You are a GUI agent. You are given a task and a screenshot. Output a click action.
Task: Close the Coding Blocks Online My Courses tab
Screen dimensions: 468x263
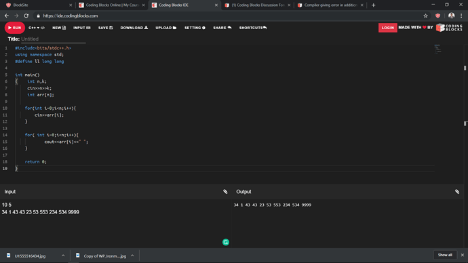pos(143,5)
